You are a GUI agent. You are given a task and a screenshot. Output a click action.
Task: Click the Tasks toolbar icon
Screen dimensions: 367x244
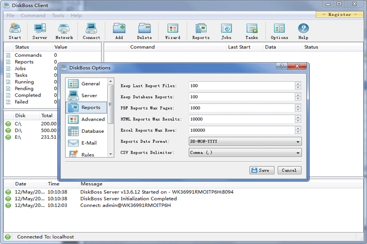click(x=251, y=31)
